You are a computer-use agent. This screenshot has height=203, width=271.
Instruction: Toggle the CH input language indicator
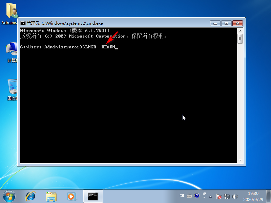tap(182, 196)
